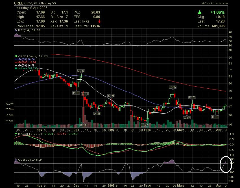Click the CREE ticker symbol title
The image size is (240, 188).
(19, 3)
